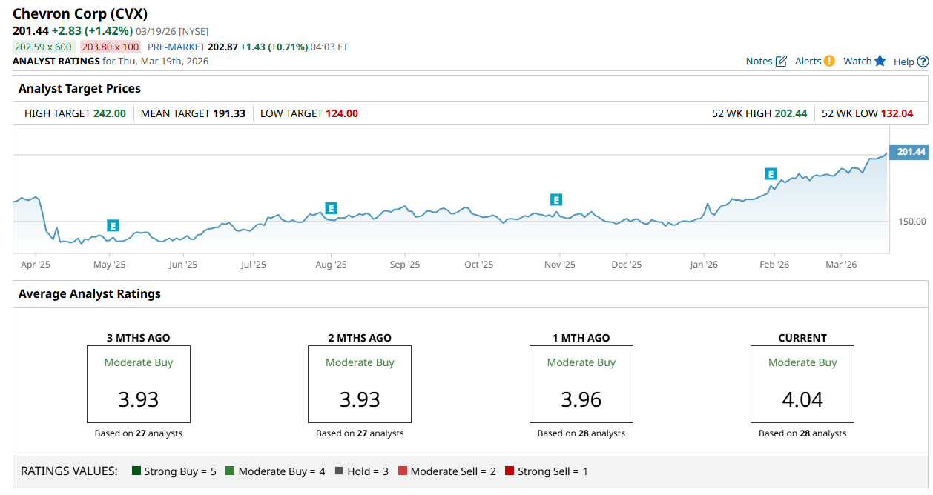Click the Analyst Target Prices heading
933x495 pixels.
79,88
